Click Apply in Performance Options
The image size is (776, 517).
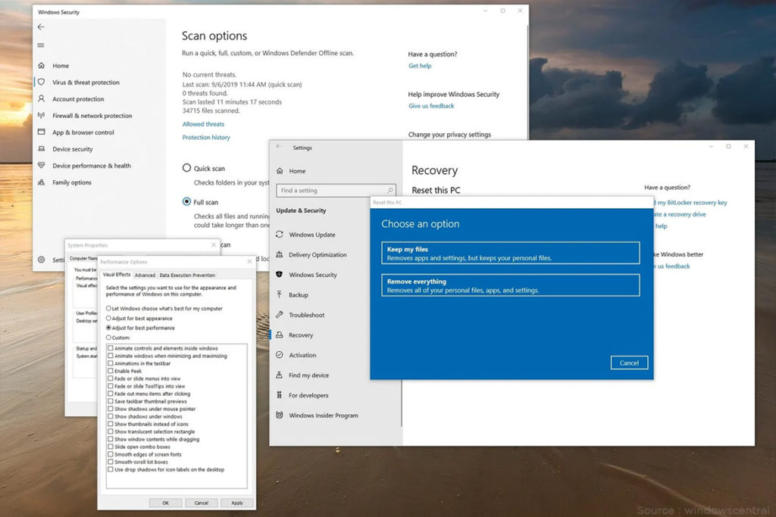click(237, 503)
